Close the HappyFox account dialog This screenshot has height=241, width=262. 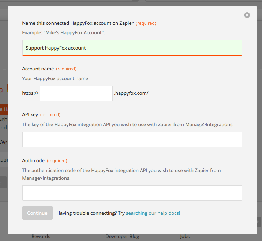(x=247, y=15)
